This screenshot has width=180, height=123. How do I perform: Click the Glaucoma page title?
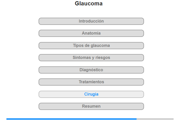point(89,3)
